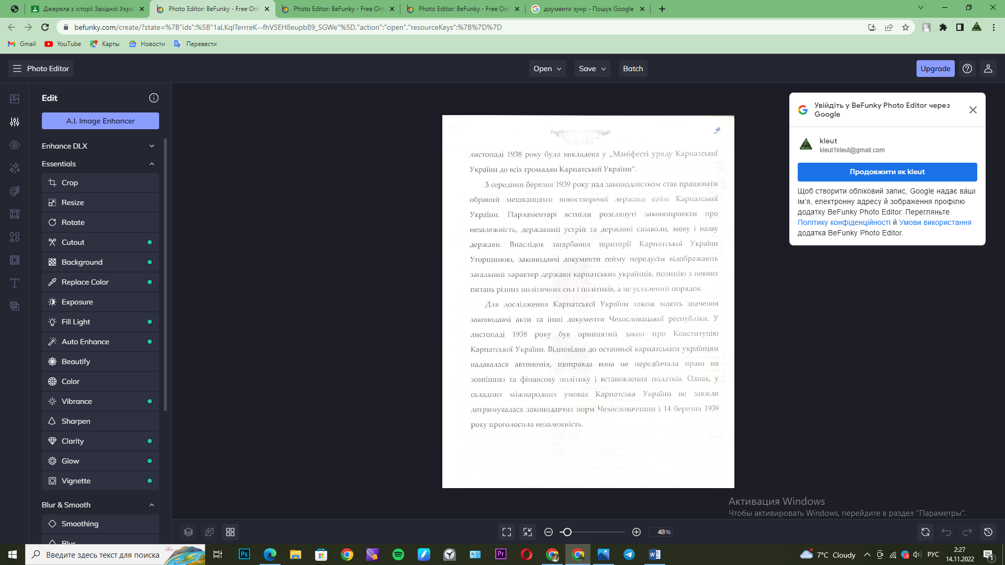The image size is (1005, 565).
Task: Open the Smoothing tool
Action: point(100,524)
